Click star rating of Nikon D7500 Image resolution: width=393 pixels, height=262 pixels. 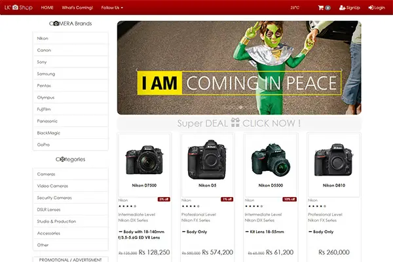pyautogui.click(x=128, y=206)
